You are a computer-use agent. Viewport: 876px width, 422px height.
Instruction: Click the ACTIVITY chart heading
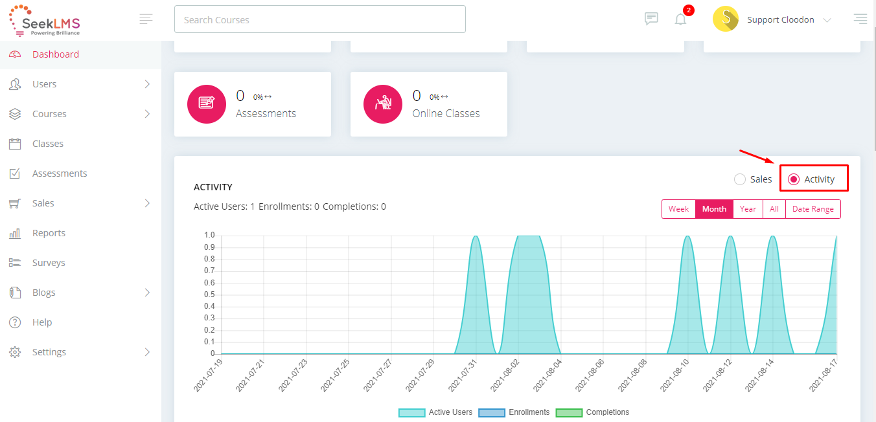[x=213, y=187]
